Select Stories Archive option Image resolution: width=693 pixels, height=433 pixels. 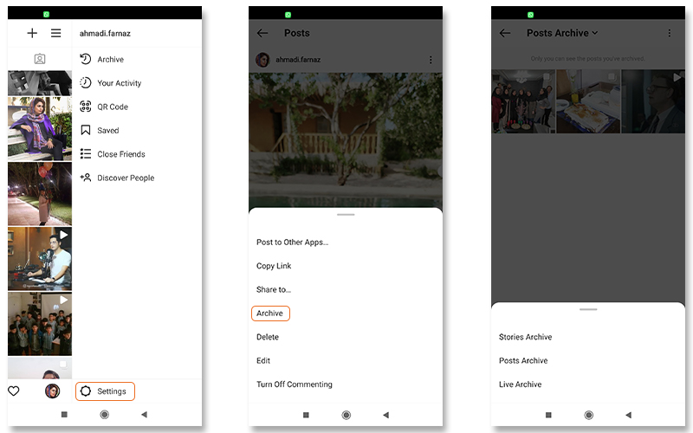pyautogui.click(x=525, y=337)
